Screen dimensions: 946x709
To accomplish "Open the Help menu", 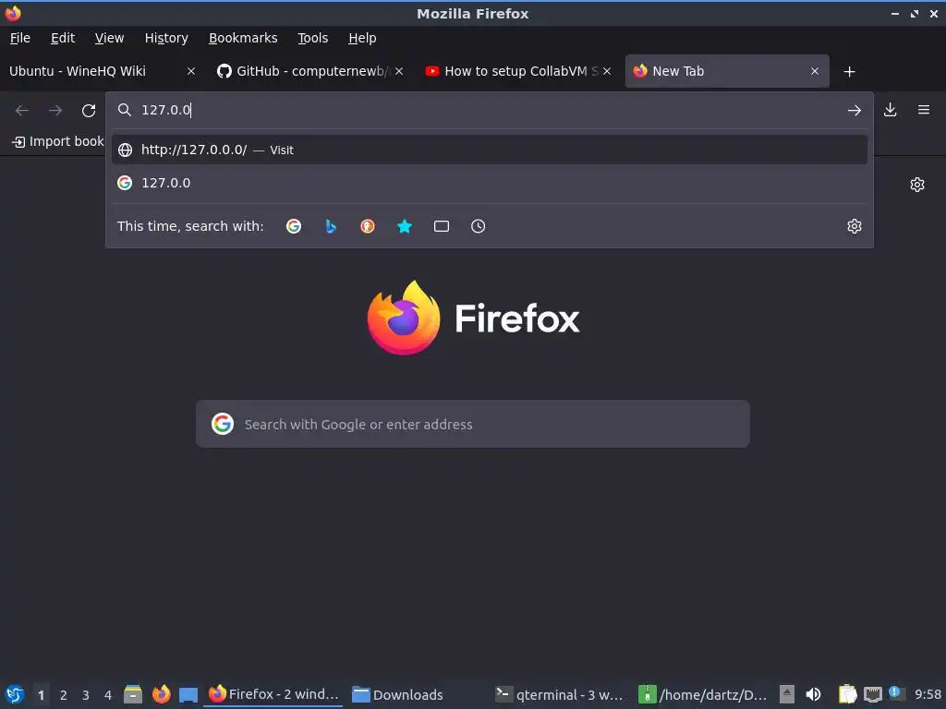I will (362, 38).
